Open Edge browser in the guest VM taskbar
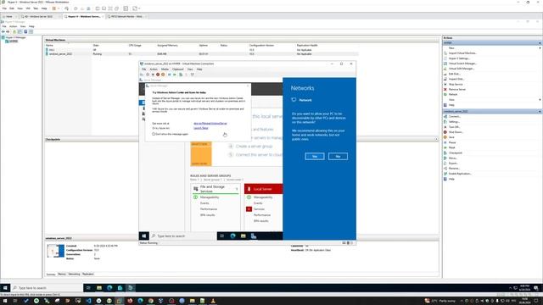This screenshot has height=305, width=543. (232, 236)
